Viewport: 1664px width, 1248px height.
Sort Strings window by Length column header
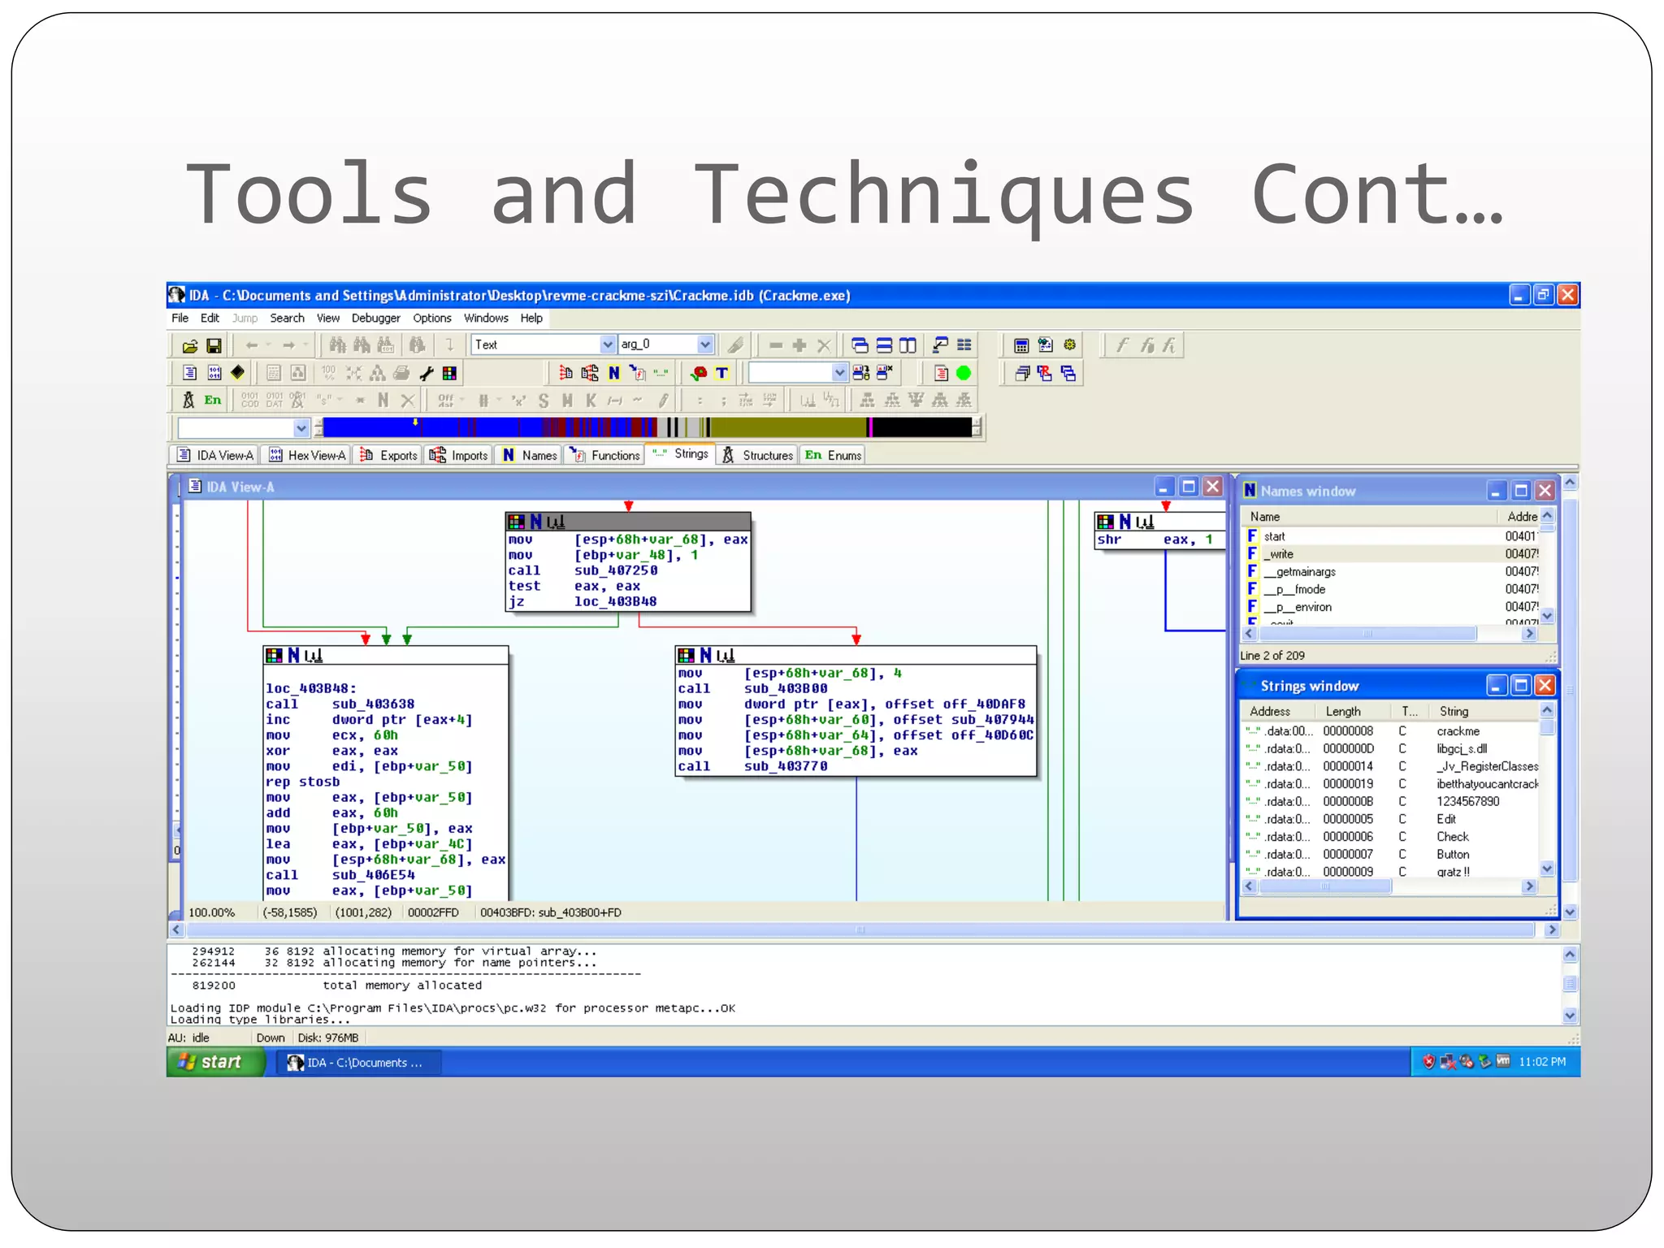(1351, 711)
